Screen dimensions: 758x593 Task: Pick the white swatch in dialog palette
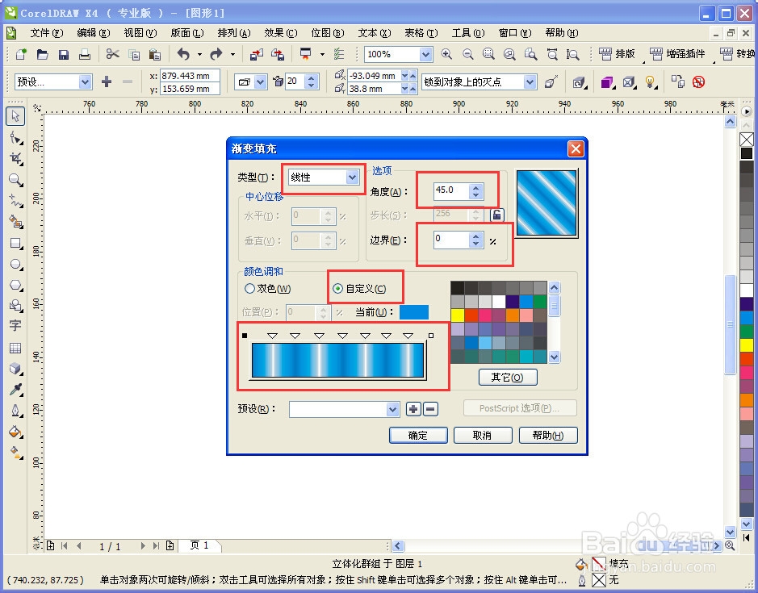[499, 302]
